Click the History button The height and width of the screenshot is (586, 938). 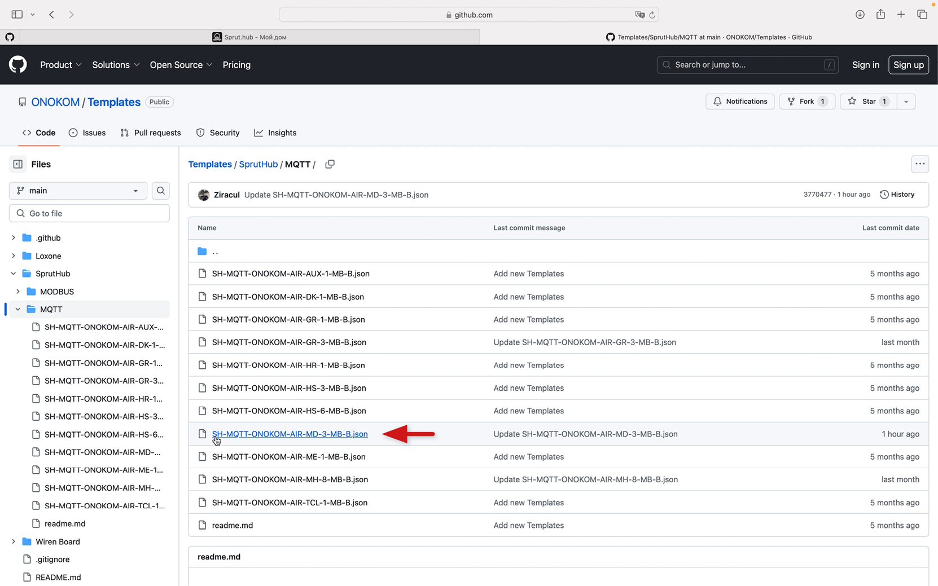[897, 195]
